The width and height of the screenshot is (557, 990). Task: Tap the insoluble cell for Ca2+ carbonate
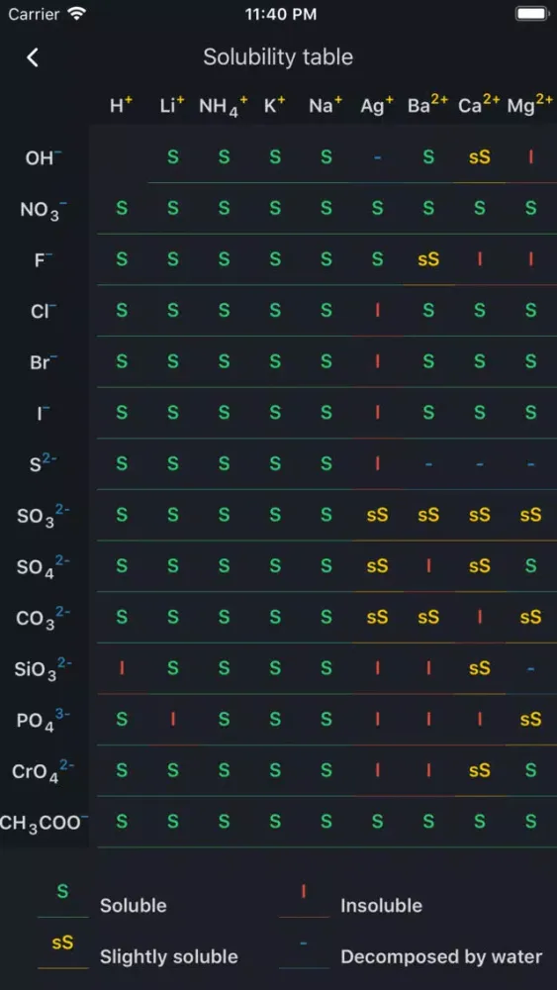click(x=480, y=616)
